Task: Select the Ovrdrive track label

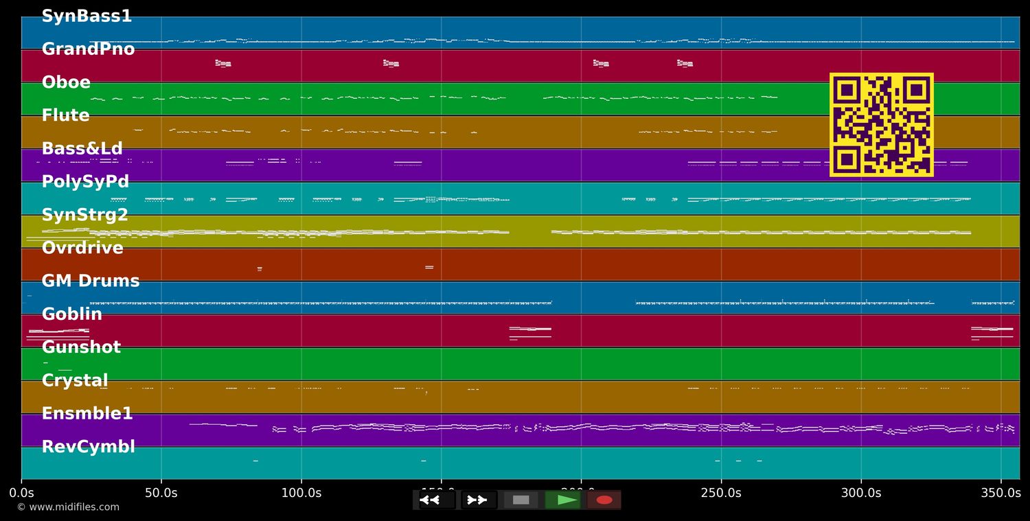Action: 82,248
